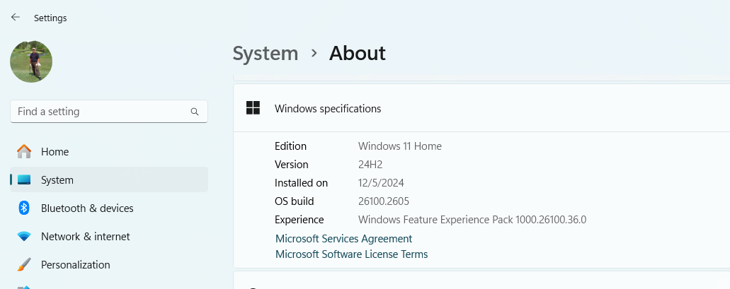Viewport: 730px width, 289px height.
Task: Select the install date 12/5/2024
Action: click(x=381, y=183)
